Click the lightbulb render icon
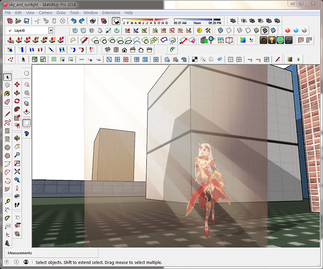The image size is (323, 269). click(x=272, y=40)
